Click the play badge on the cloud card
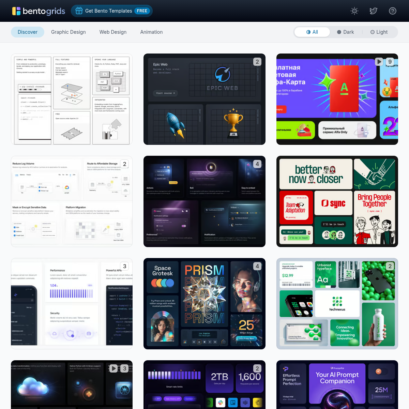This screenshot has width=409, height=409. point(113,368)
